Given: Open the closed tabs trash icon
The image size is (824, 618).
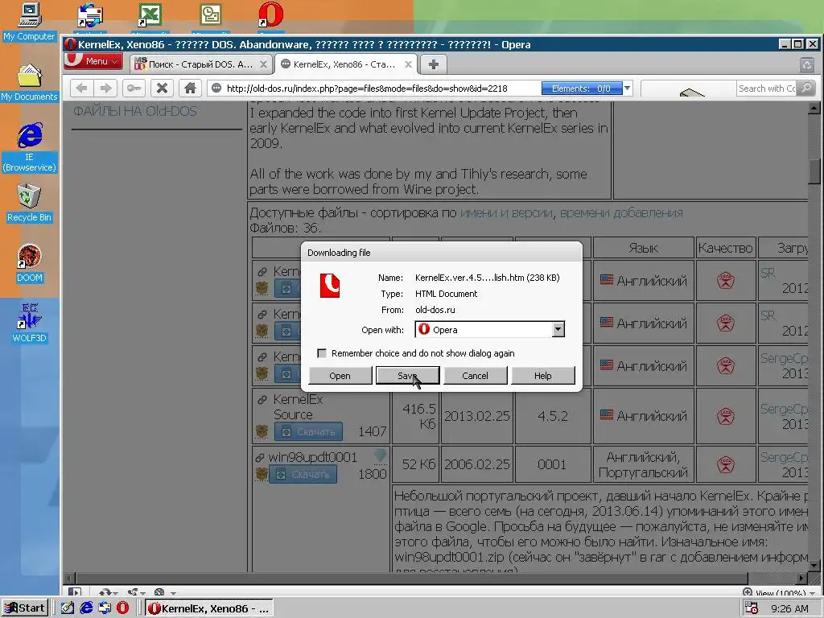Looking at the screenshot, I should coord(806,65).
